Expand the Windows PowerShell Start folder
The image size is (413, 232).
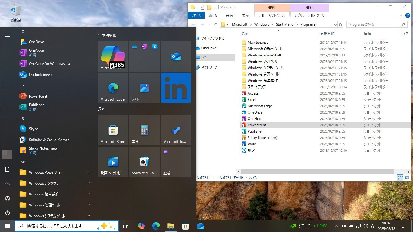click(89, 172)
